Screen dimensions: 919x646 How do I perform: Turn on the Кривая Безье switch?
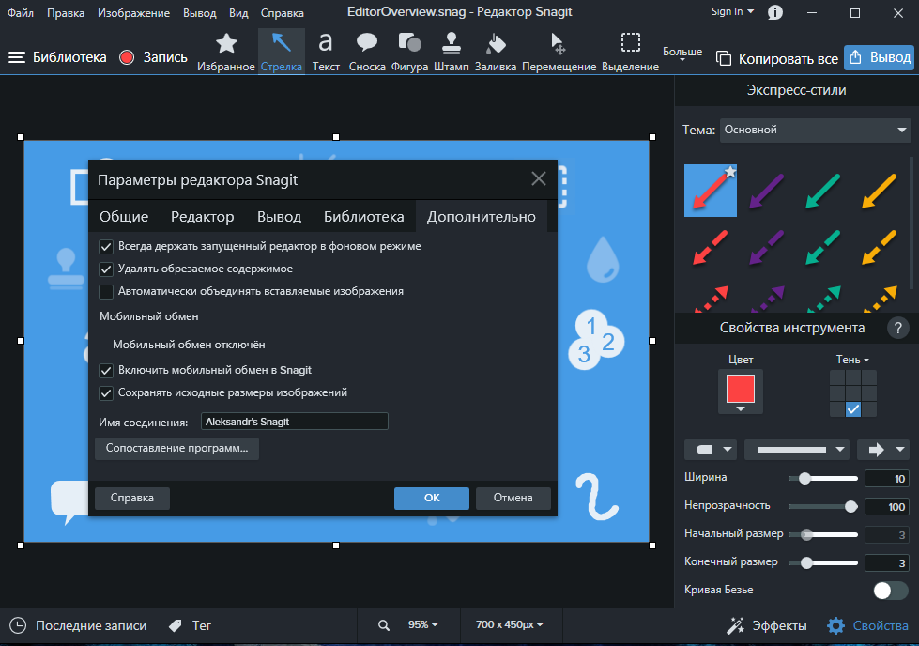(890, 591)
